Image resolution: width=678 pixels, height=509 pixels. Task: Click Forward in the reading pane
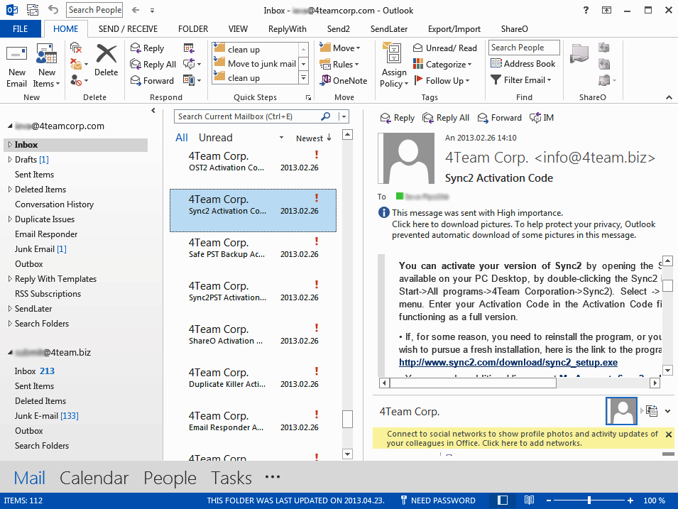pos(499,118)
